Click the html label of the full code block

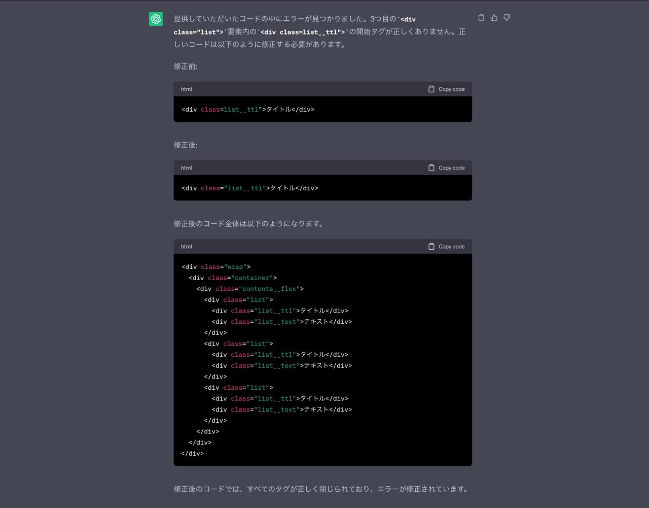186,246
